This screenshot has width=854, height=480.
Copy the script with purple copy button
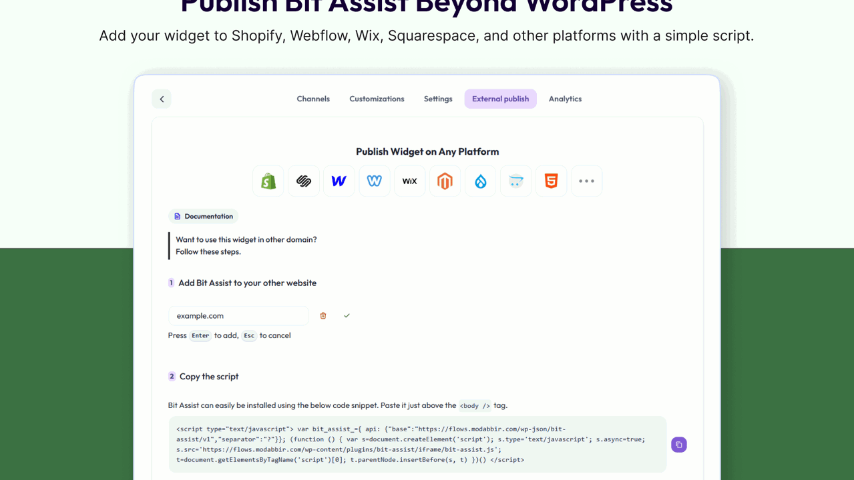pos(679,445)
